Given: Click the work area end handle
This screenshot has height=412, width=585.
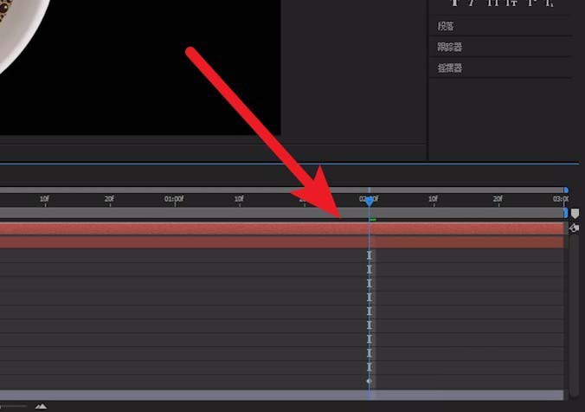Looking at the screenshot, I should [566, 213].
